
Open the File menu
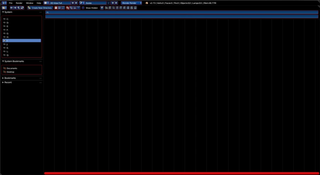coord(11,3)
